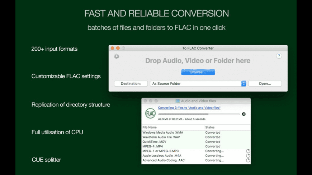Click the blue dropdown arrows next to As Source Folder
The image size is (312, 175).
[244, 84]
